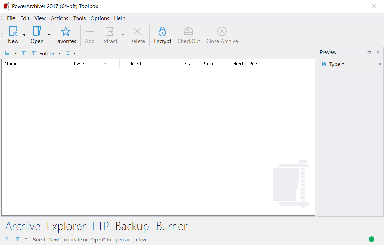Click the green status indicator dot
384x245 pixels.
tap(372, 239)
